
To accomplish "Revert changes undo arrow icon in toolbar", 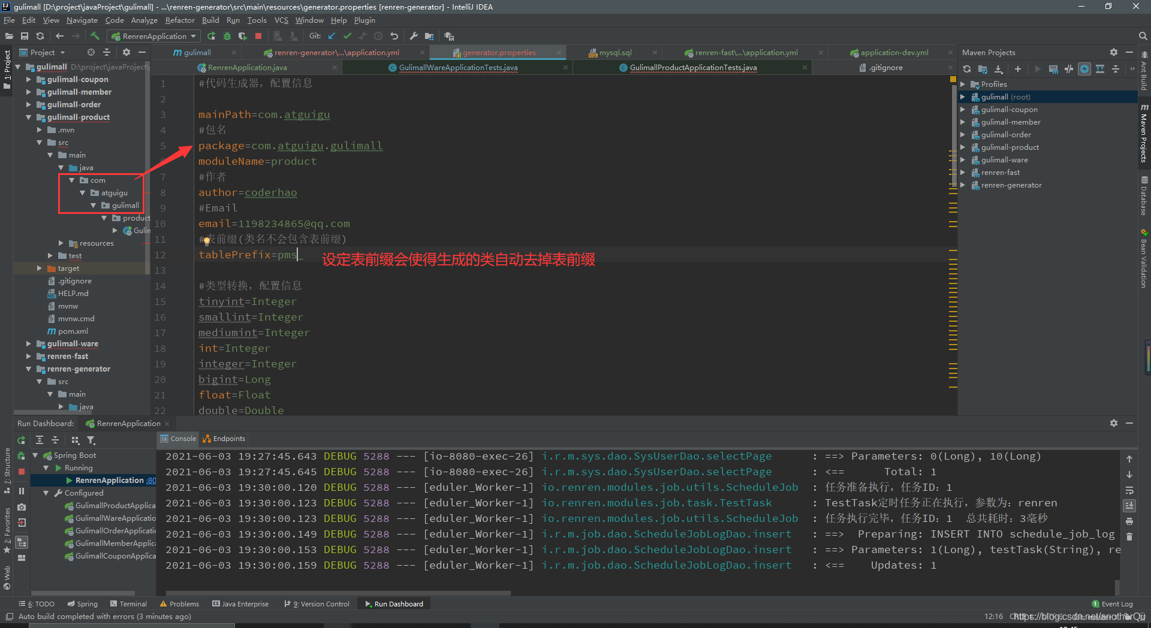I will click(394, 36).
